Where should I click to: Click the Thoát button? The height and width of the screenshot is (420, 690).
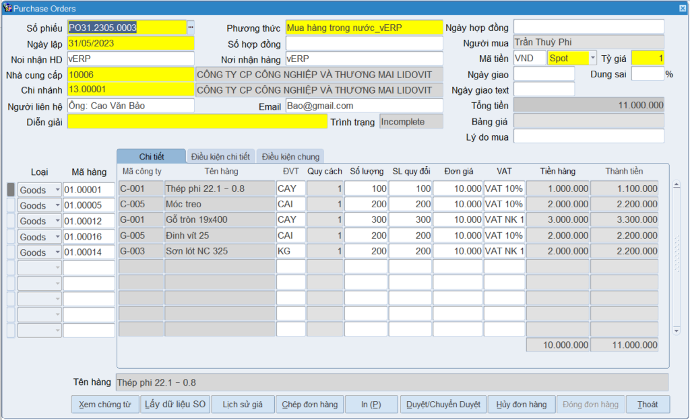coord(648,405)
